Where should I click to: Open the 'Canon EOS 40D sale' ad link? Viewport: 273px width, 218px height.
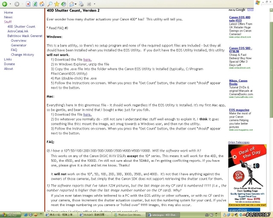click(240, 19)
